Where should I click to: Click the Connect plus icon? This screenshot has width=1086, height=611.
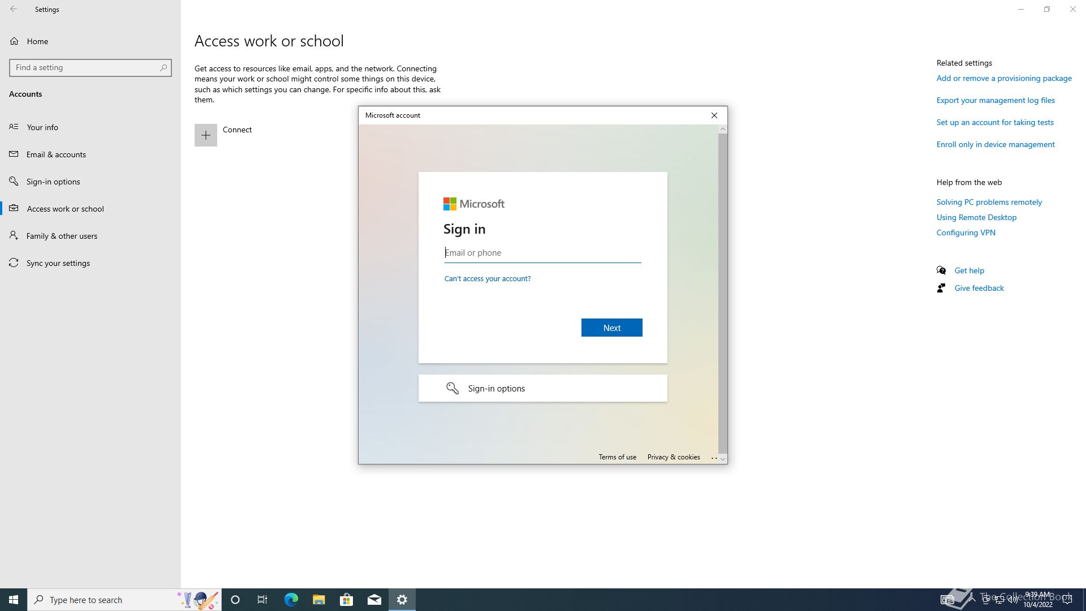click(206, 135)
